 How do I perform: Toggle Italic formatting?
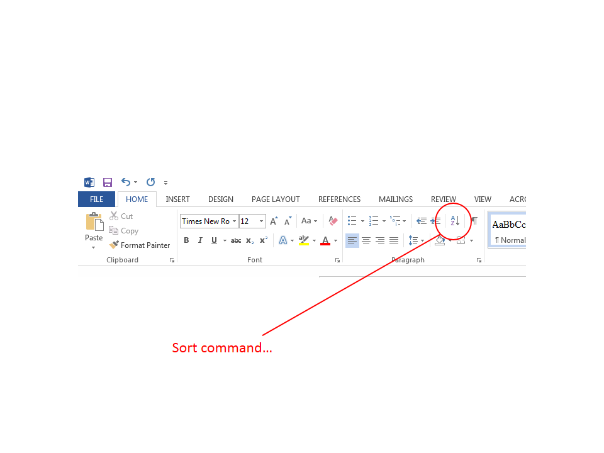(200, 240)
